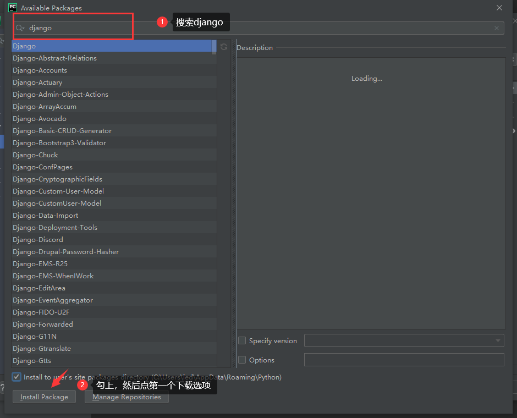This screenshot has height=418, width=517.
Task: Select Django-Accounts package
Action: click(114, 70)
